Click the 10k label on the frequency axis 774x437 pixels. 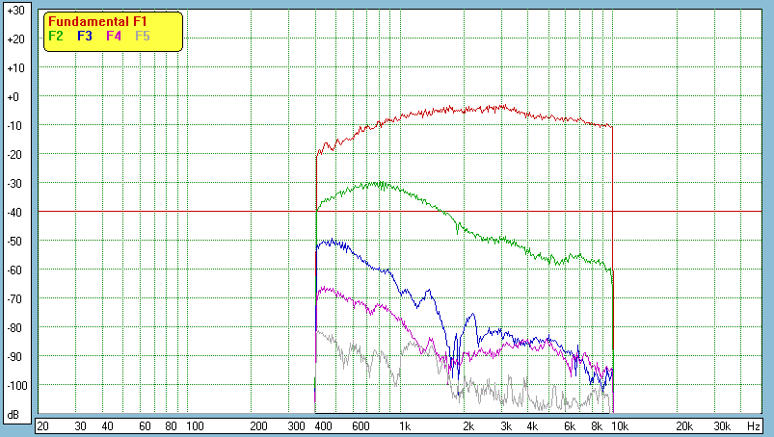click(621, 425)
